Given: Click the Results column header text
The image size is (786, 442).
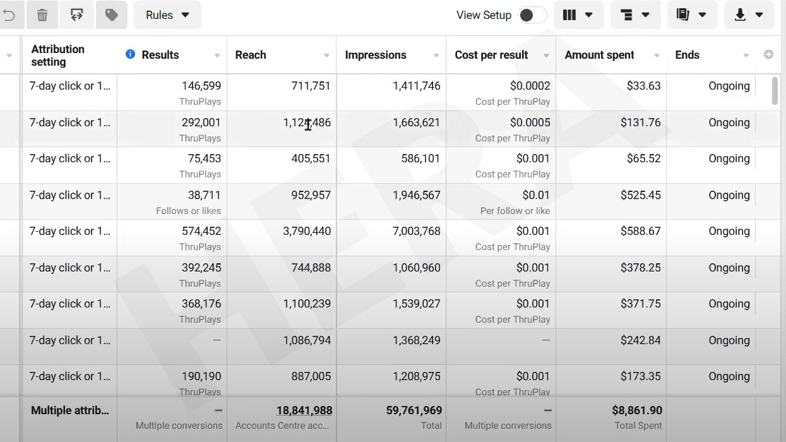Looking at the screenshot, I should [160, 55].
